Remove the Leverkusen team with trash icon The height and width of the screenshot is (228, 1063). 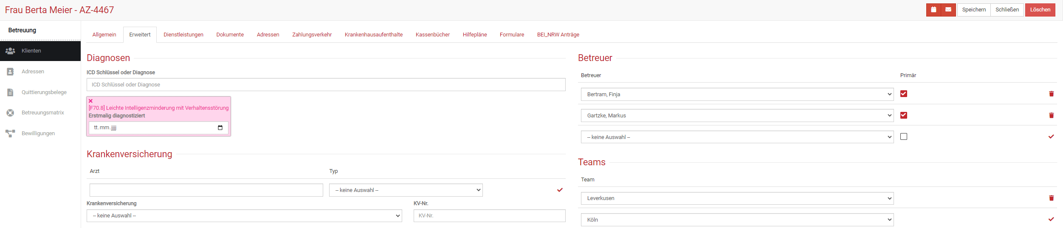(1051, 198)
